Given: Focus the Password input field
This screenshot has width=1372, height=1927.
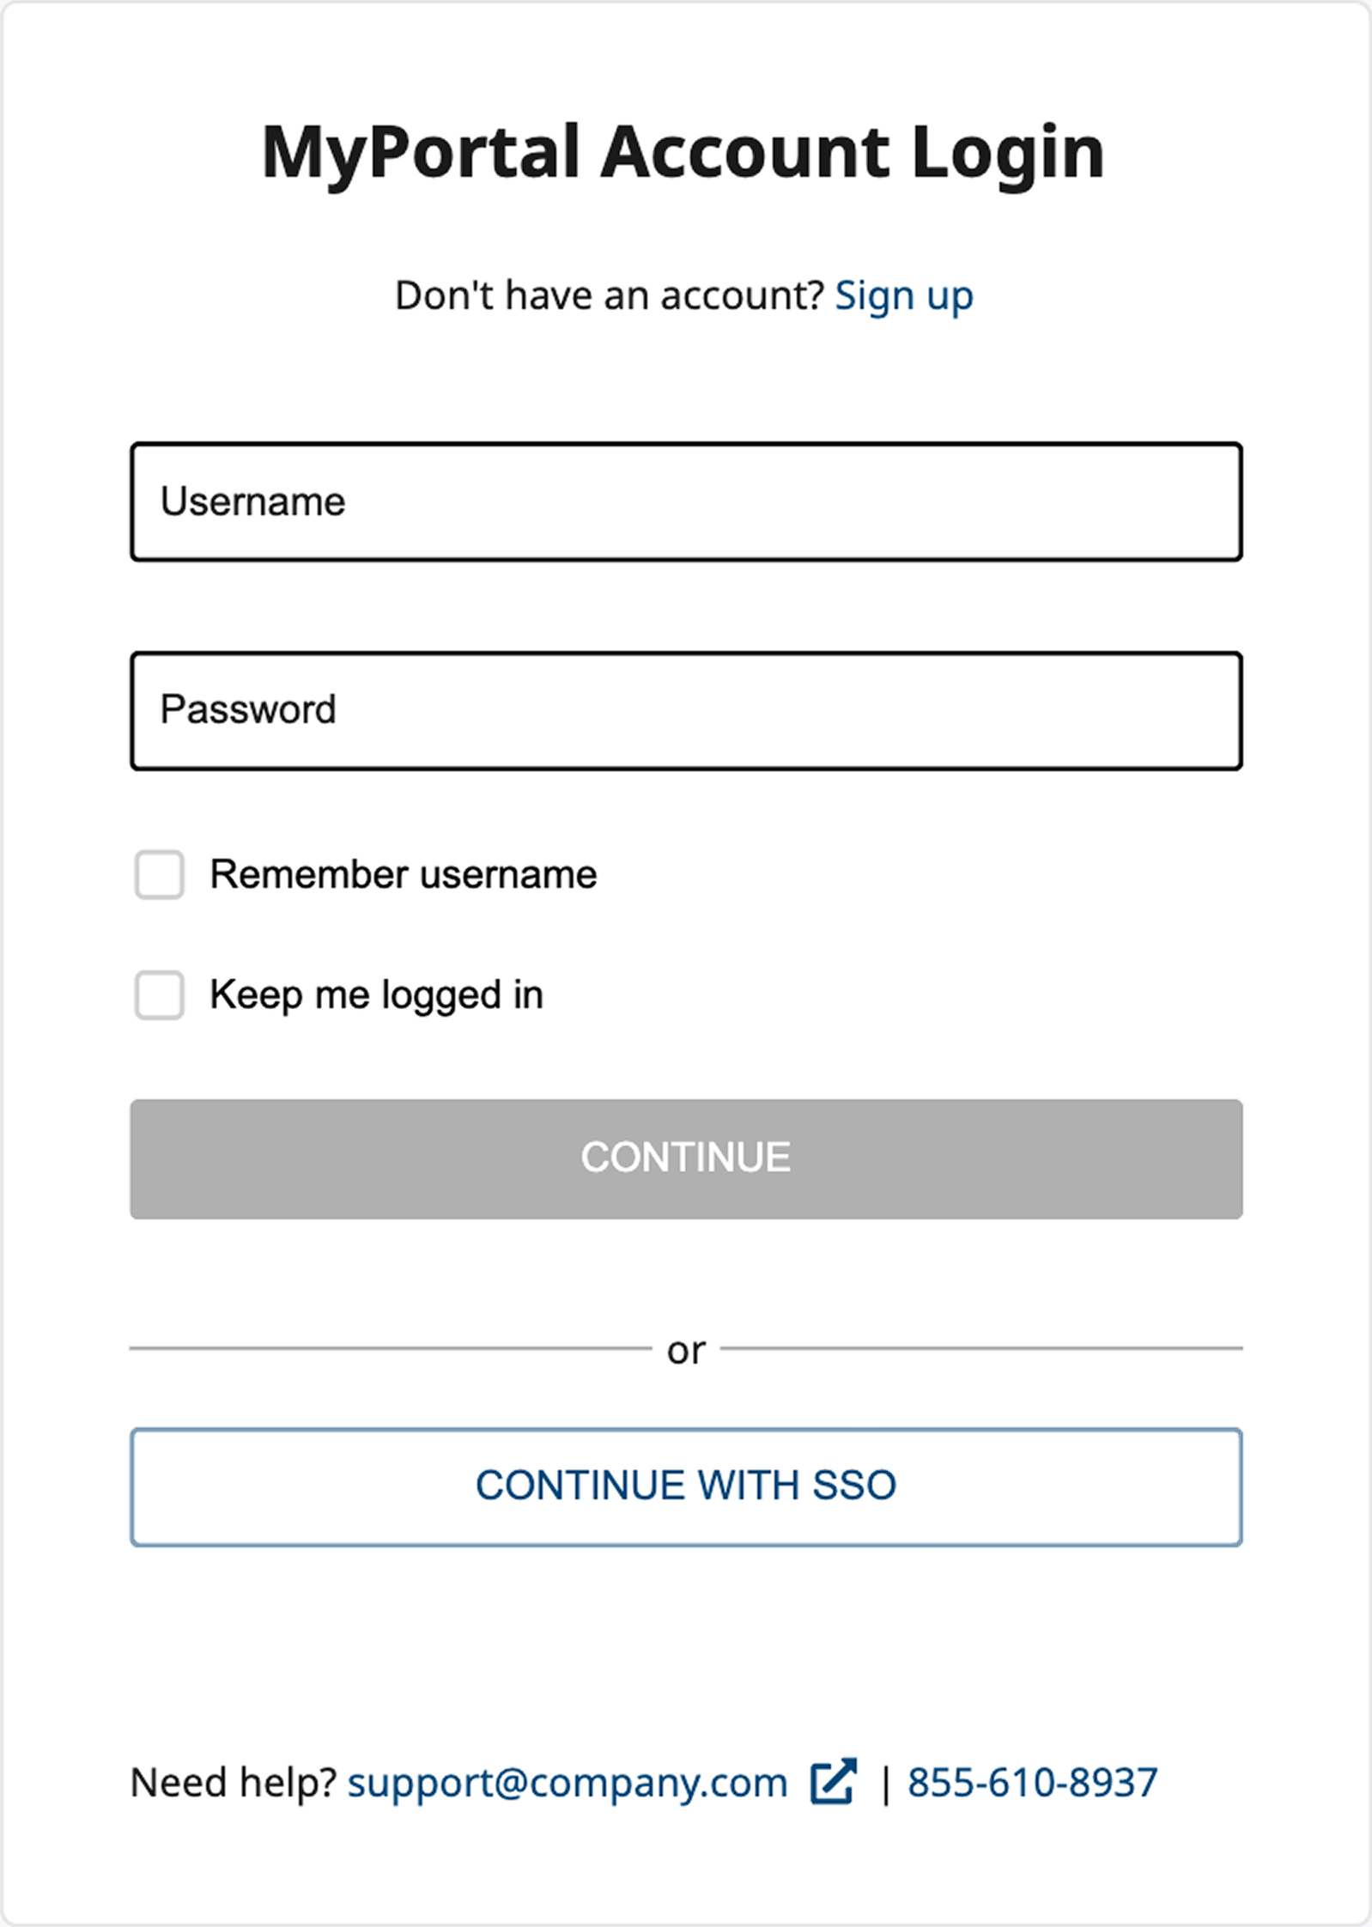Looking at the screenshot, I should [x=686, y=711].
